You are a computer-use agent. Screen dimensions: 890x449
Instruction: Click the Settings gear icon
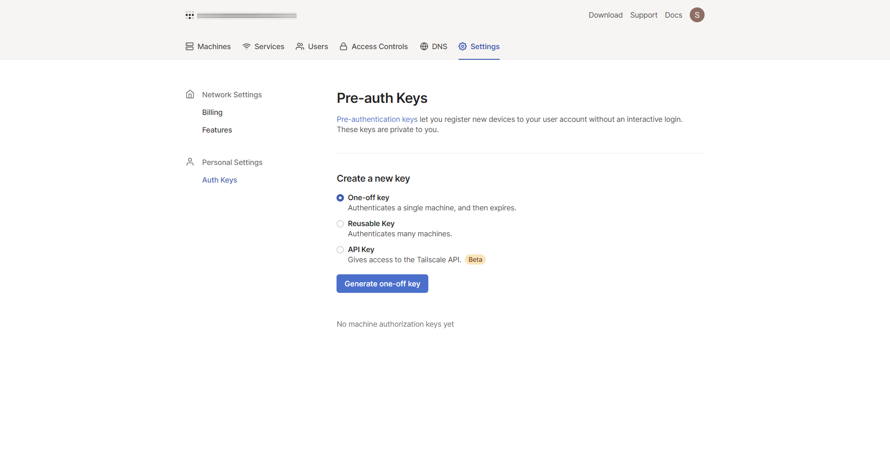point(463,46)
